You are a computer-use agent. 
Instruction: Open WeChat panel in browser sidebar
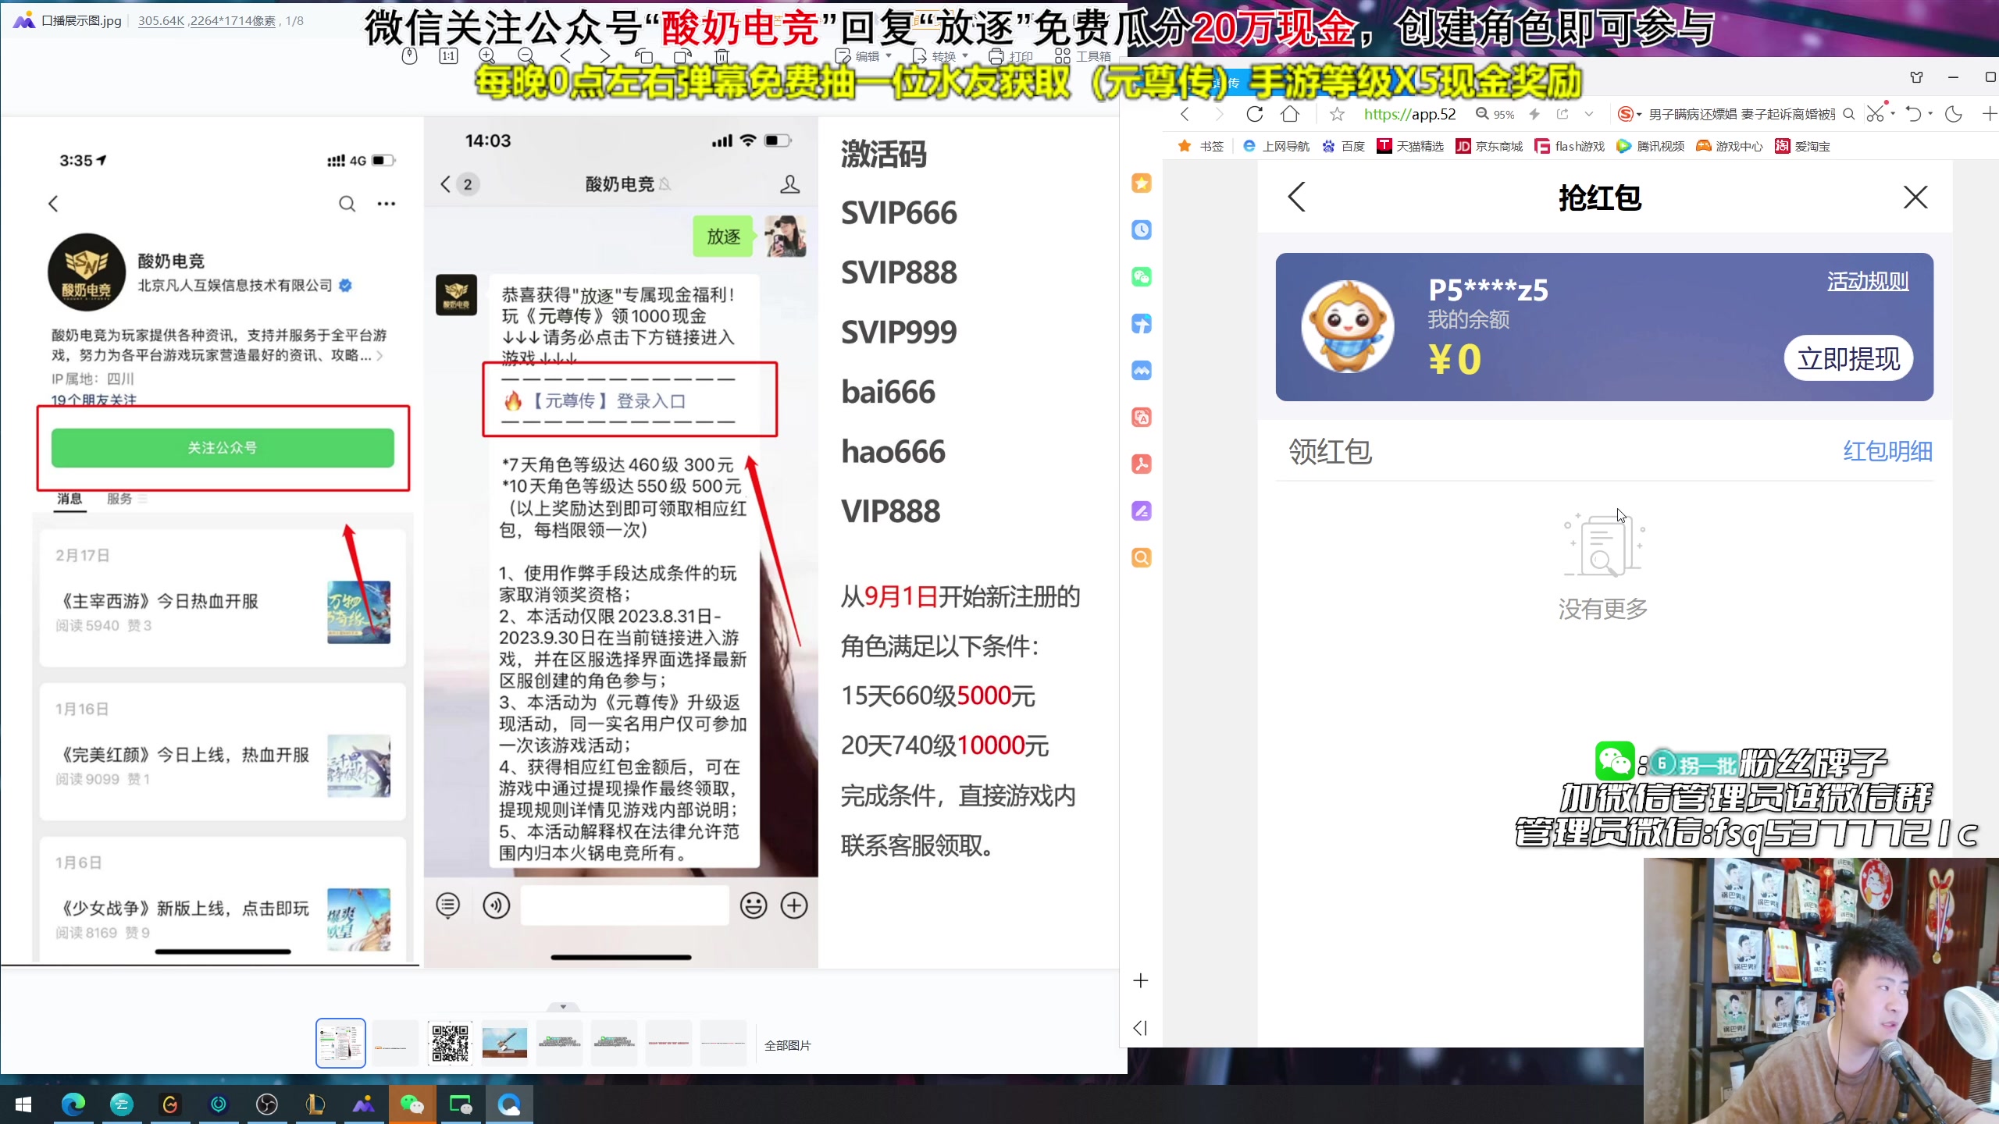click(x=1141, y=277)
